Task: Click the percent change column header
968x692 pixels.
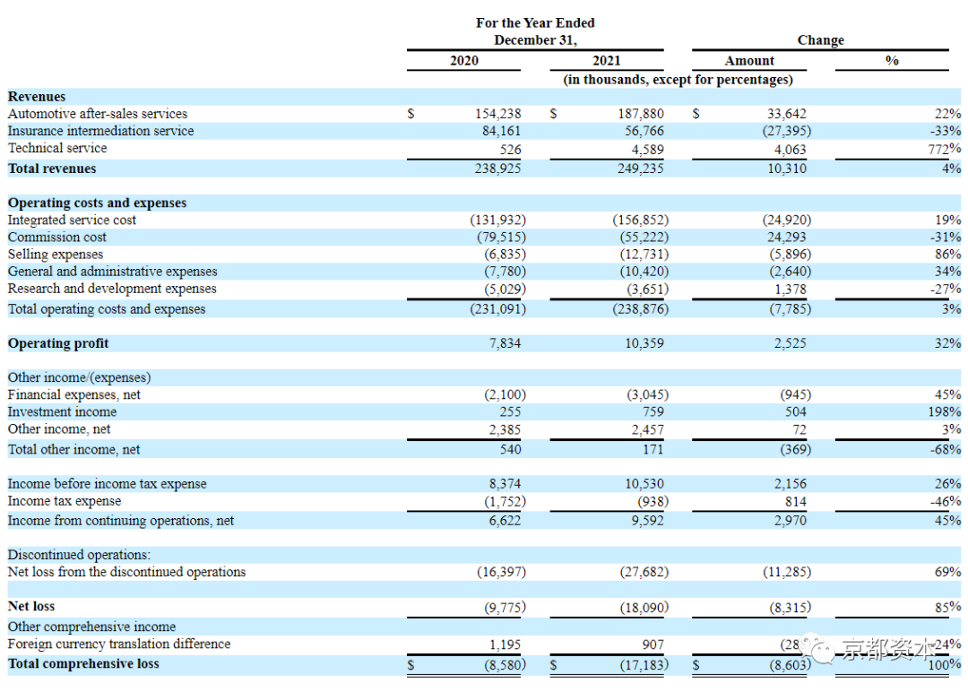Action: coord(892,60)
